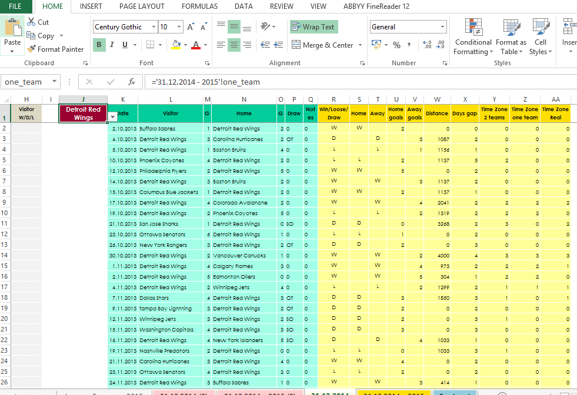Click in the formula bar

point(361,82)
